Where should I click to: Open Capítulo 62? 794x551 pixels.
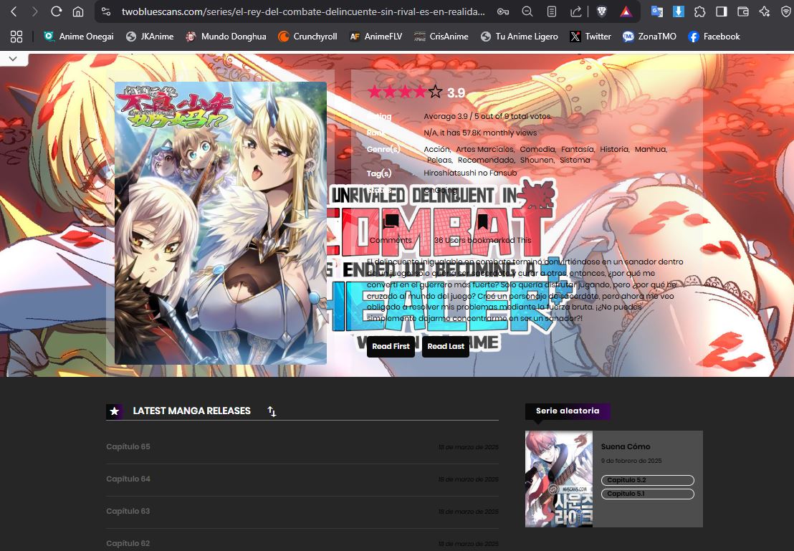coord(128,543)
